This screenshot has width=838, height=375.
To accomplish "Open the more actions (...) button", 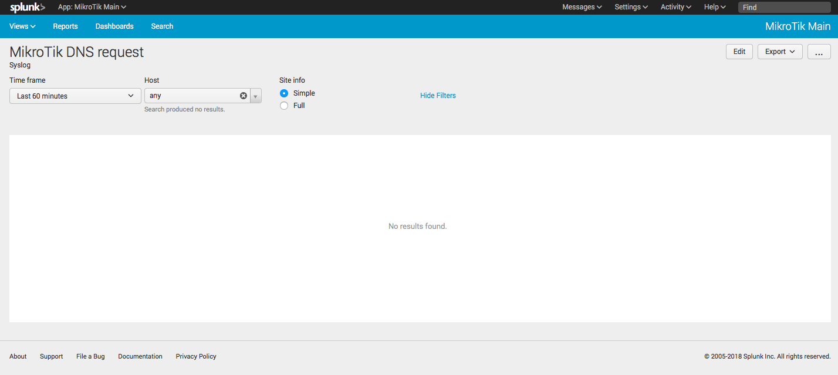I will pos(819,52).
